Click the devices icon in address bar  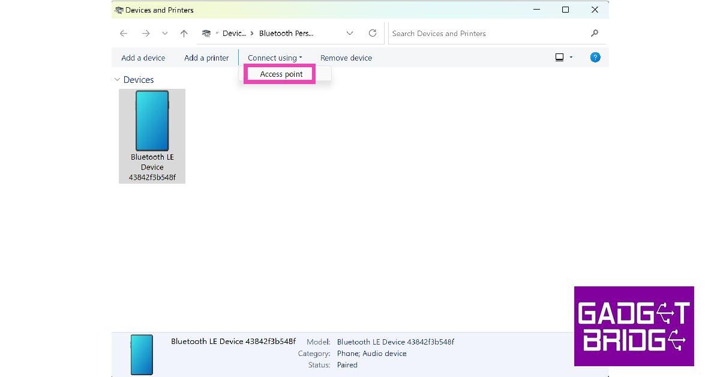point(206,34)
